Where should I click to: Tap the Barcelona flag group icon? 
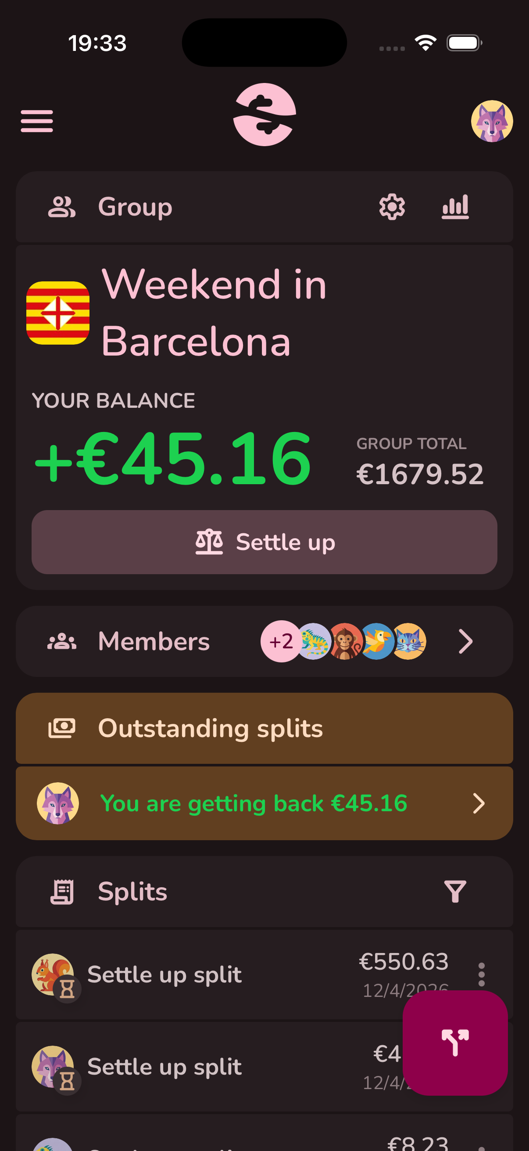(58, 313)
